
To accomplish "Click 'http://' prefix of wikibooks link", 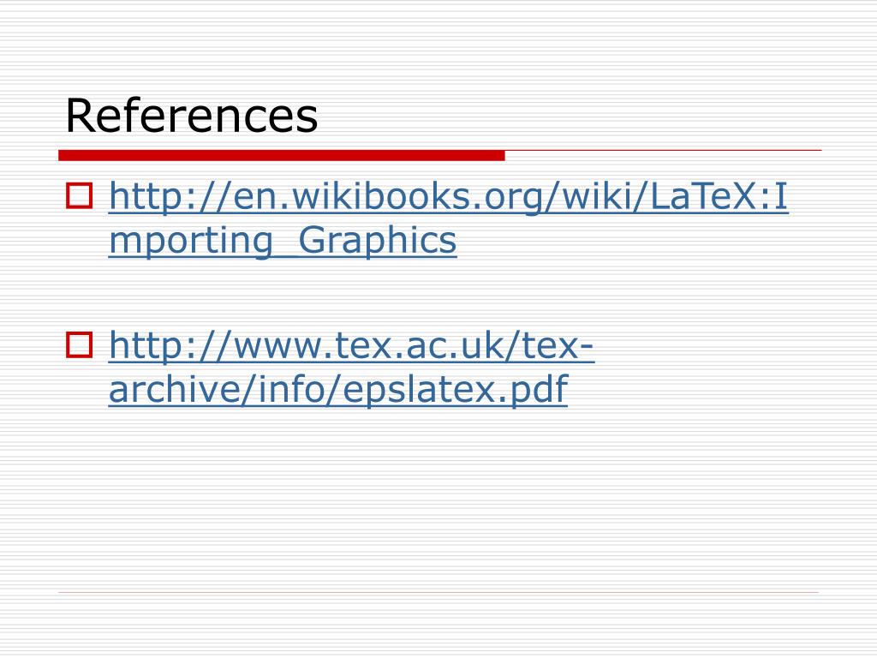I will 170,196.
